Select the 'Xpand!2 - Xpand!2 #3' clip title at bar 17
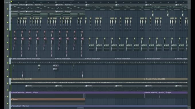 [35, 5]
